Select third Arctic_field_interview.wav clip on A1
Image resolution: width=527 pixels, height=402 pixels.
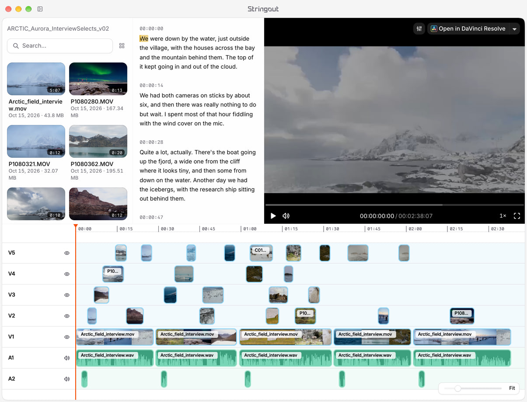point(286,358)
